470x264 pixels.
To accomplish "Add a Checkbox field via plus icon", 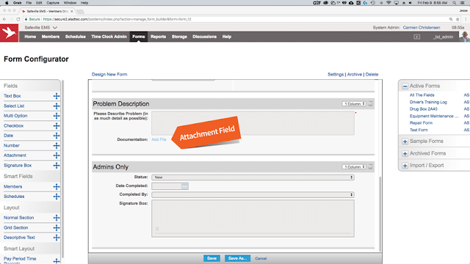I will tap(57, 125).
